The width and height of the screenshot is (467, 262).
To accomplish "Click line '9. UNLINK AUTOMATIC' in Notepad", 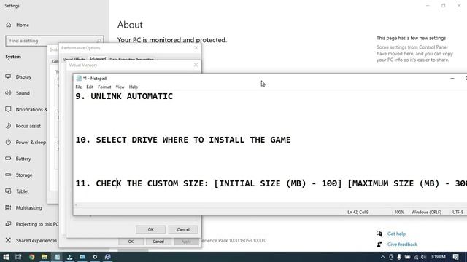I will 124,96.
